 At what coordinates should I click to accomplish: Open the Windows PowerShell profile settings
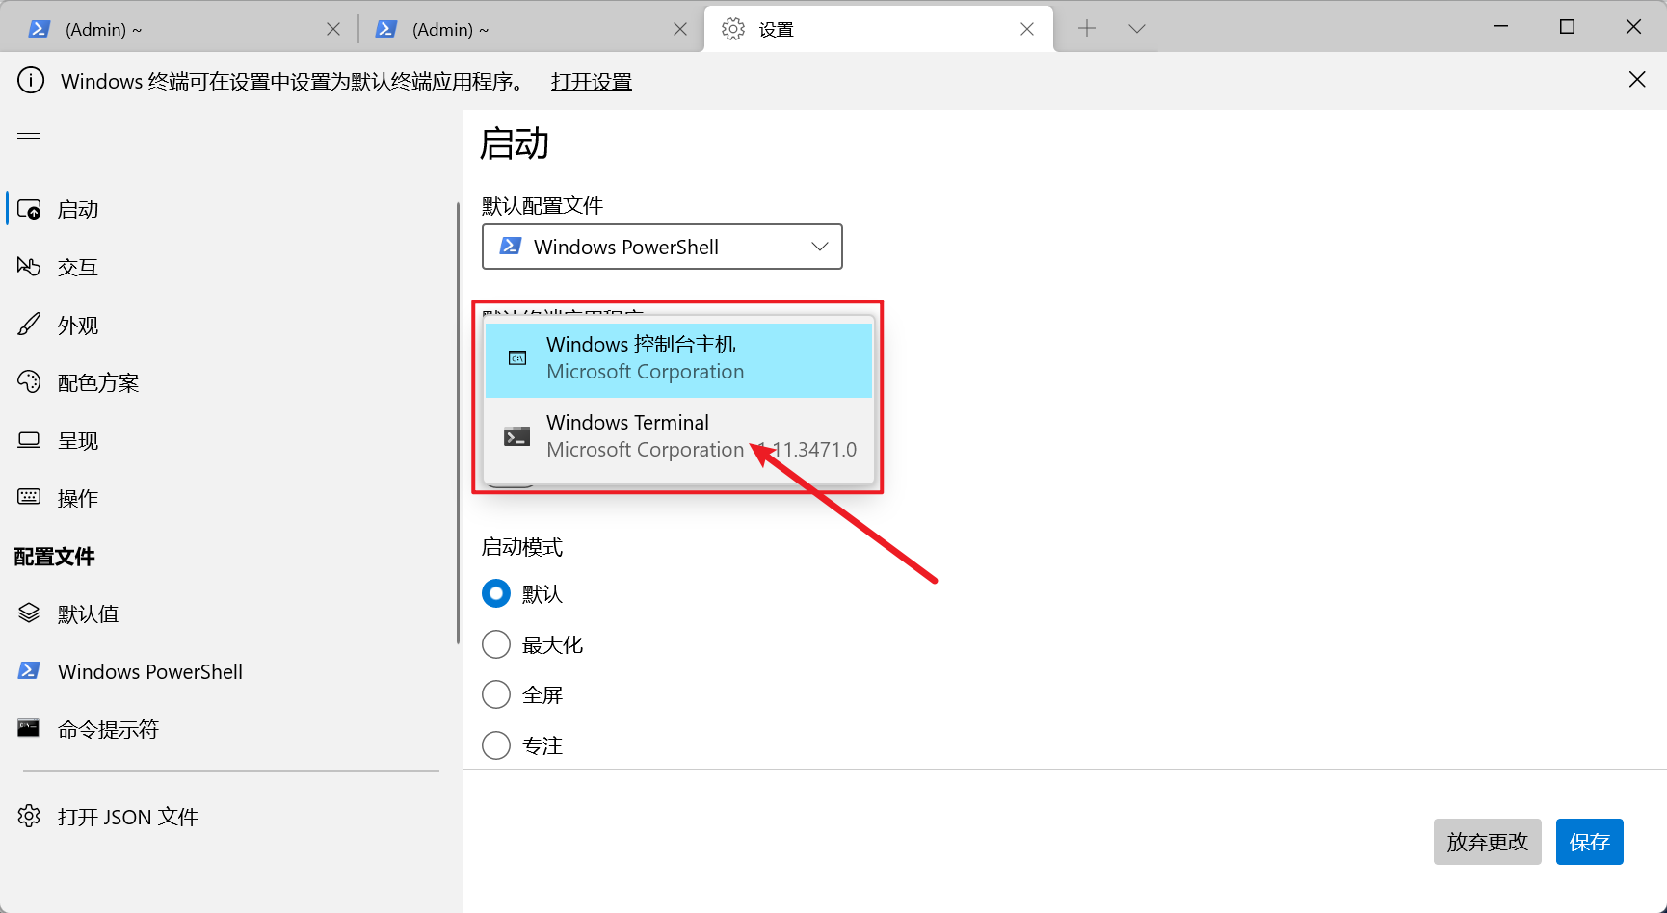149,671
